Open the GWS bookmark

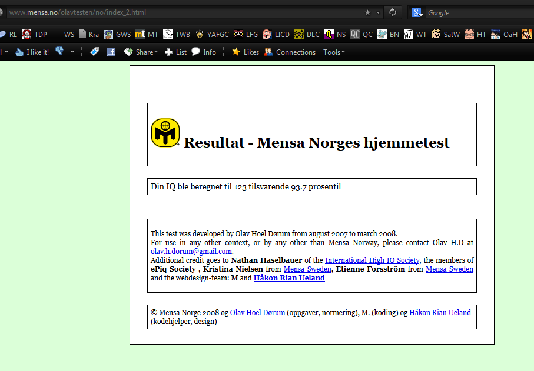pyautogui.click(x=118, y=34)
